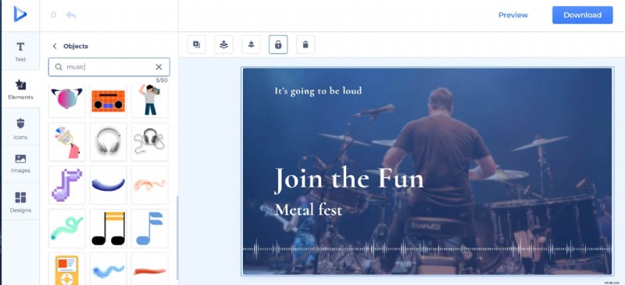
Task: Add the peach squiggle stroke object
Action: pos(149,185)
